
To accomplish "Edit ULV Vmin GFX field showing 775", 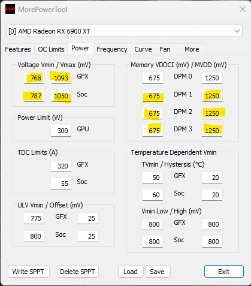I will (34, 218).
